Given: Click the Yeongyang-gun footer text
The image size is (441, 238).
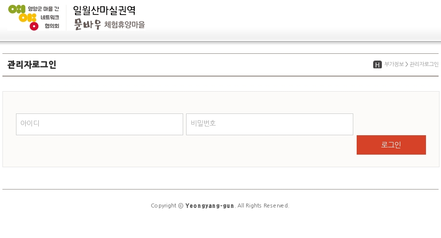Looking at the screenshot, I should (x=209, y=206).
